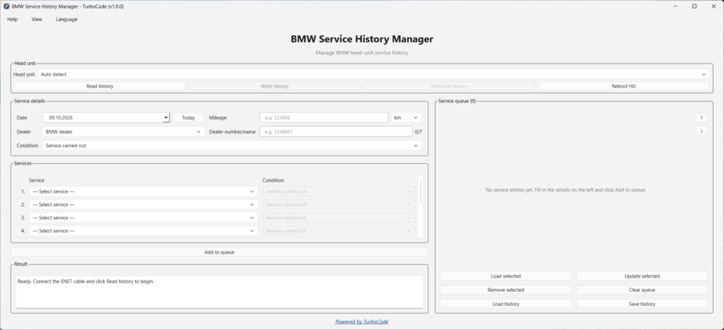Click the Add to queue button
The height and width of the screenshot is (330, 724).
click(219, 252)
